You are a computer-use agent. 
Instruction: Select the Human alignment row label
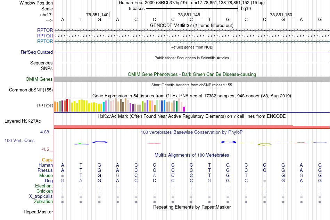[46, 165]
